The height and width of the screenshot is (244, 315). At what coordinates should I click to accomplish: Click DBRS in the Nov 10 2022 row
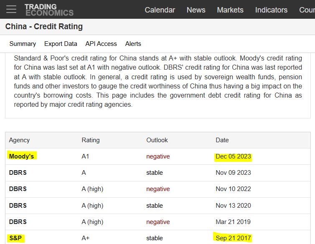18,189
